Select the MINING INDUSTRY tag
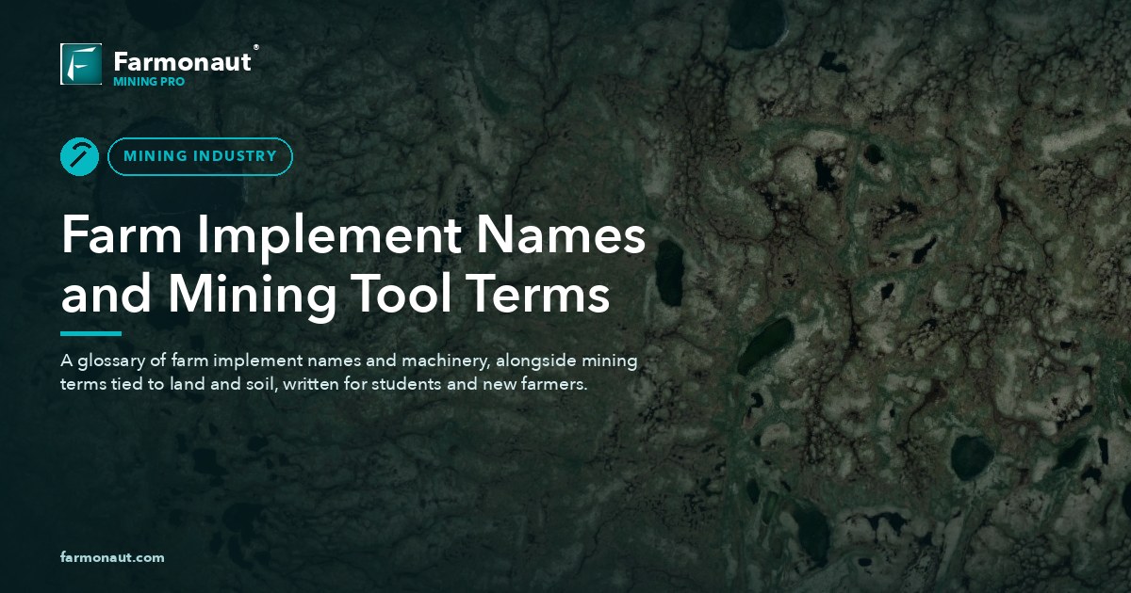Image resolution: width=1131 pixels, height=593 pixels. (x=200, y=156)
